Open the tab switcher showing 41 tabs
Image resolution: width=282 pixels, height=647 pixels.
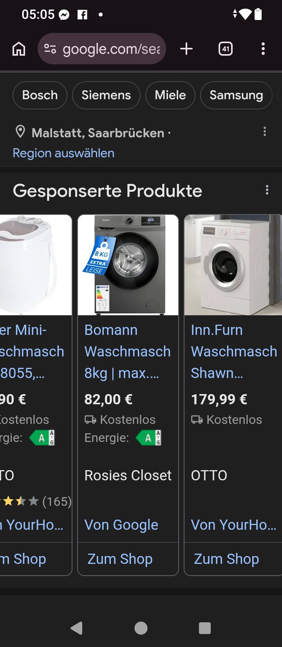(226, 49)
